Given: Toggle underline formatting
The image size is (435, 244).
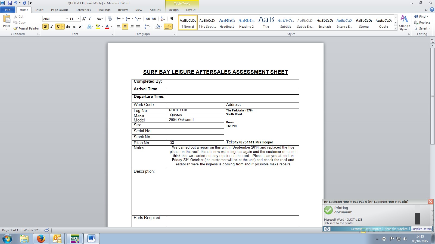Looking at the screenshot, I should (x=58, y=27).
